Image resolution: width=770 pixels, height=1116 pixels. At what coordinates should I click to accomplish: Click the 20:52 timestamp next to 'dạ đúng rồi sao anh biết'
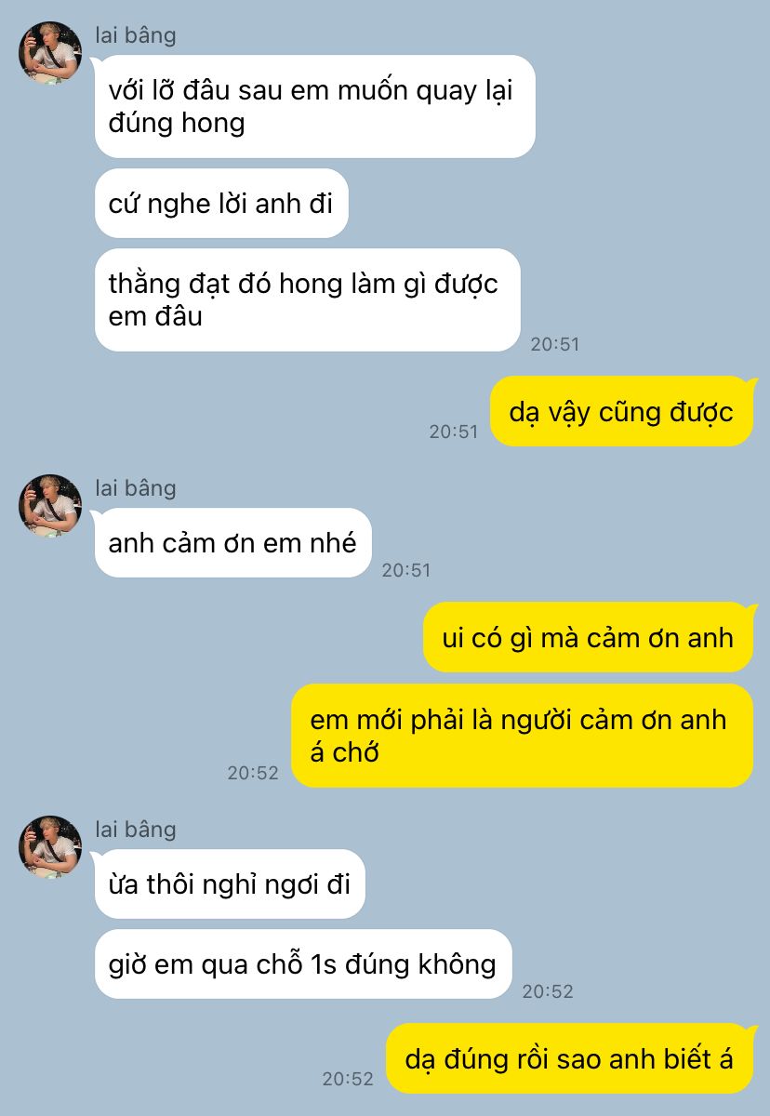point(348,1080)
